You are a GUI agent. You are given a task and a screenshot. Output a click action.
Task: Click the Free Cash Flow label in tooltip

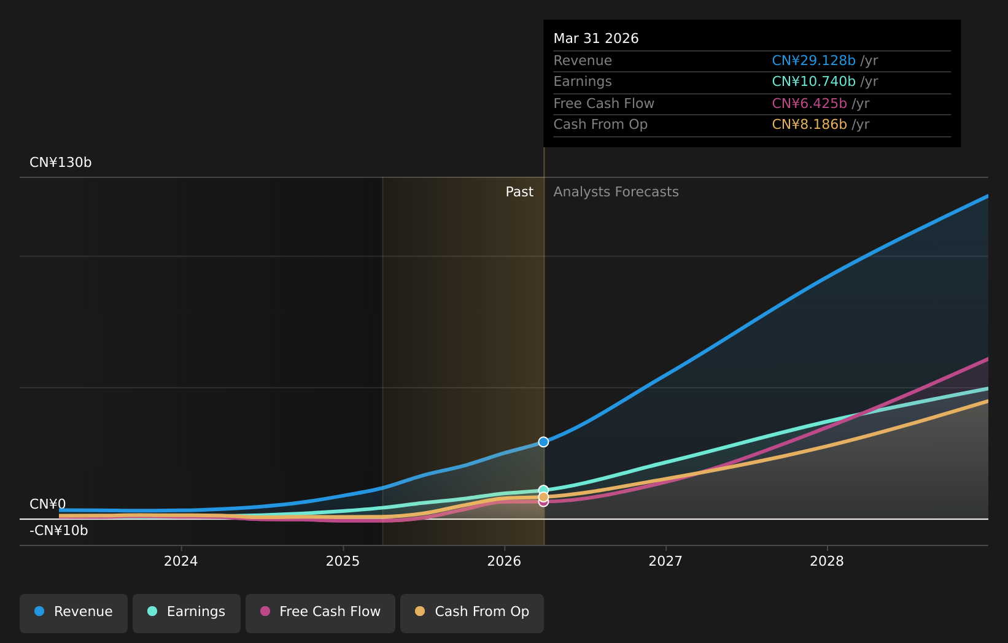click(x=604, y=104)
